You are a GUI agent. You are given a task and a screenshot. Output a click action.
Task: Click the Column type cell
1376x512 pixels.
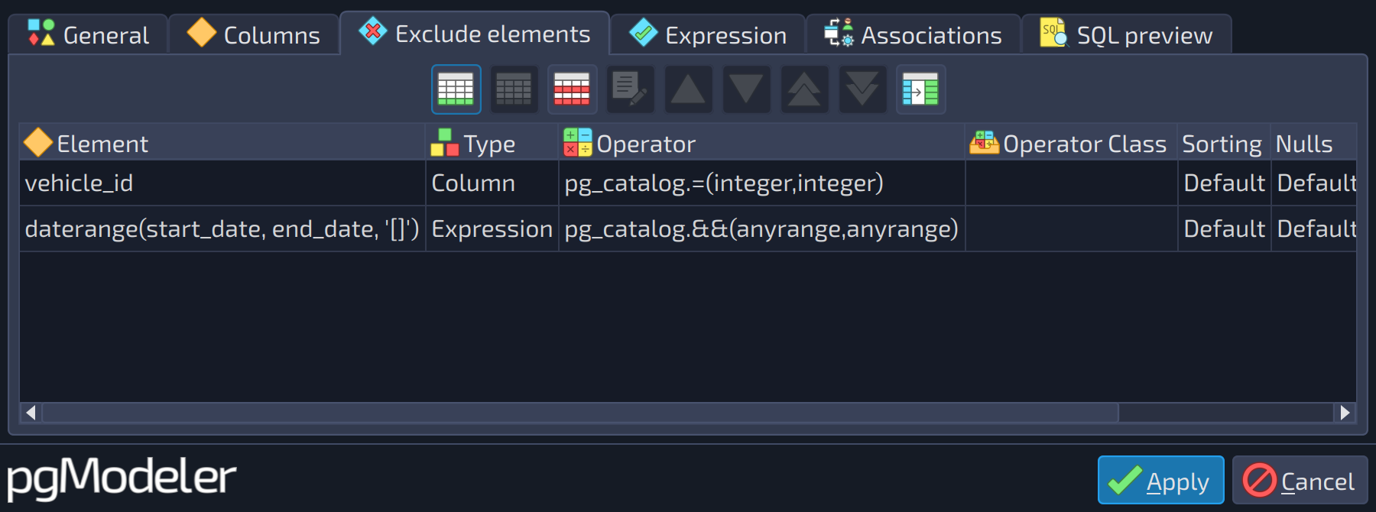click(492, 183)
